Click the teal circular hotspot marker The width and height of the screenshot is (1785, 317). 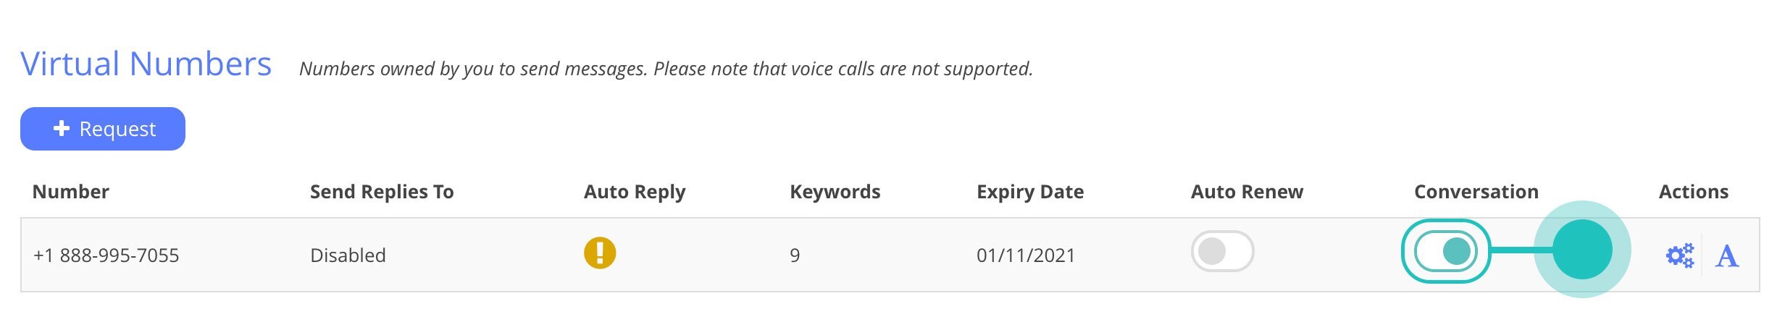(x=1582, y=250)
